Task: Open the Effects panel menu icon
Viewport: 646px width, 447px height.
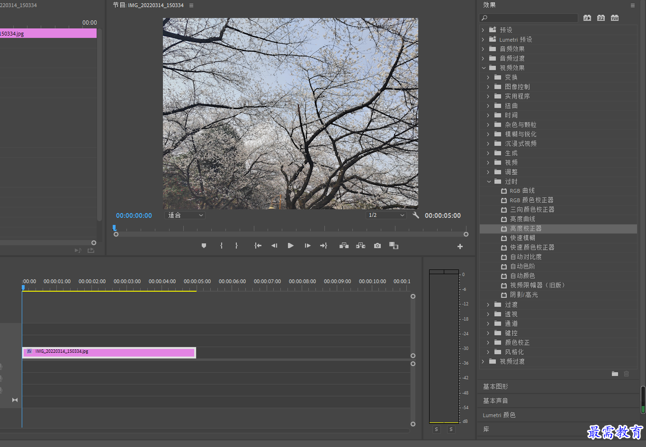Action: [632, 5]
